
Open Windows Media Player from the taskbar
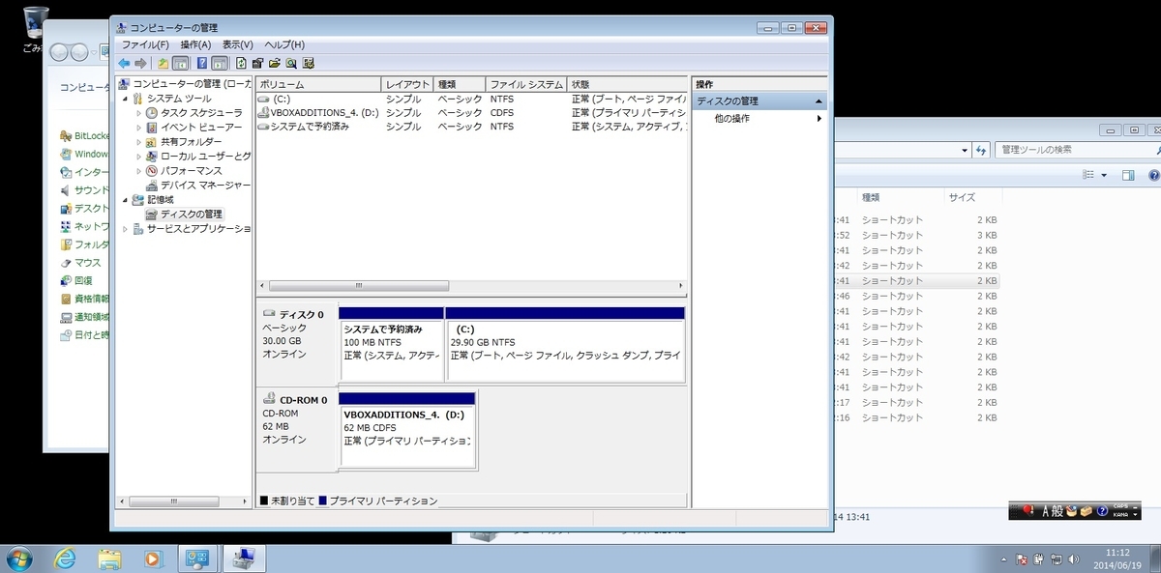[x=153, y=559]
